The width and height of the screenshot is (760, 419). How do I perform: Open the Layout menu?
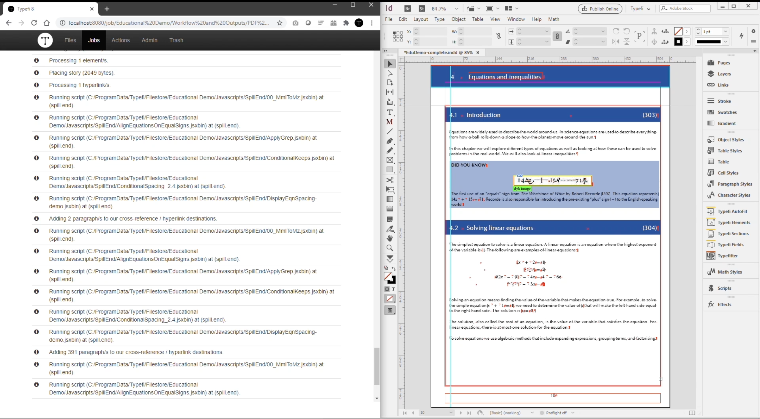coord(421,19)
